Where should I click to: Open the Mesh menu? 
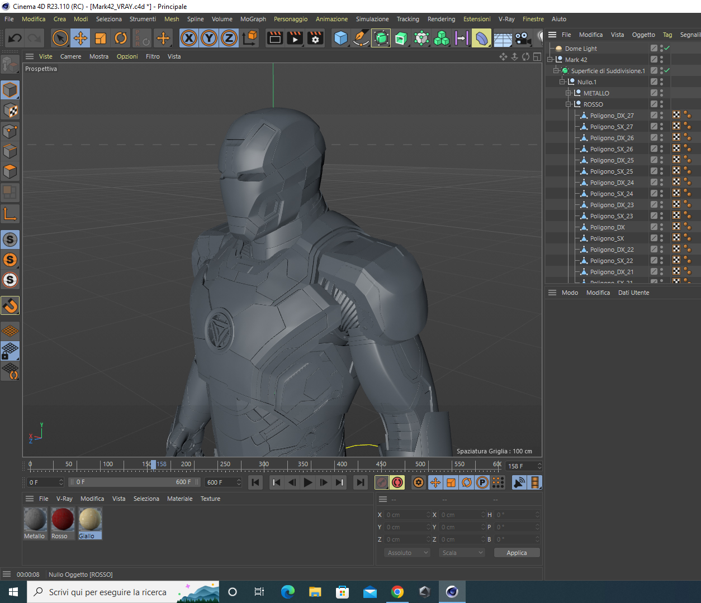pyautogui.click(x=172, y=19)
